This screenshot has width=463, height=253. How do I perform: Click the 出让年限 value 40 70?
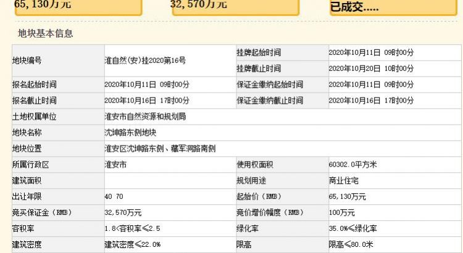(x=114, y=197)
